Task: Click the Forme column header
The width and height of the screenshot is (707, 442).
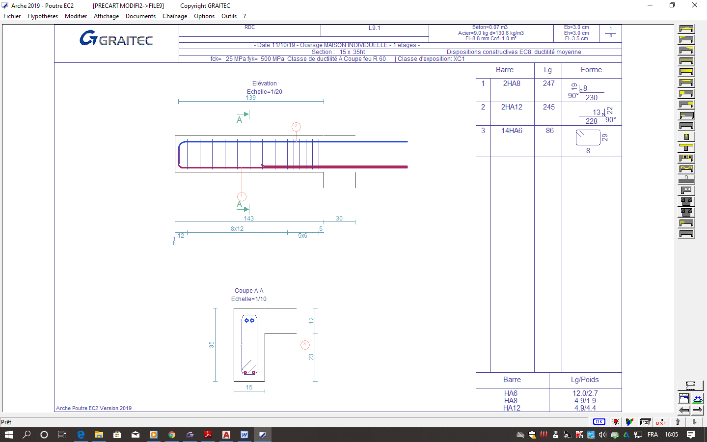Action: click(x=591, y=70)
